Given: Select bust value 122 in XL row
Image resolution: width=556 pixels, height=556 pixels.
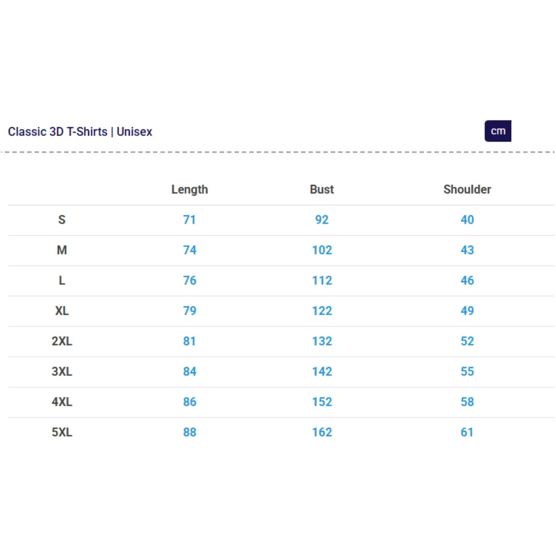Looking at the screenshot, I should click(322, 311).
